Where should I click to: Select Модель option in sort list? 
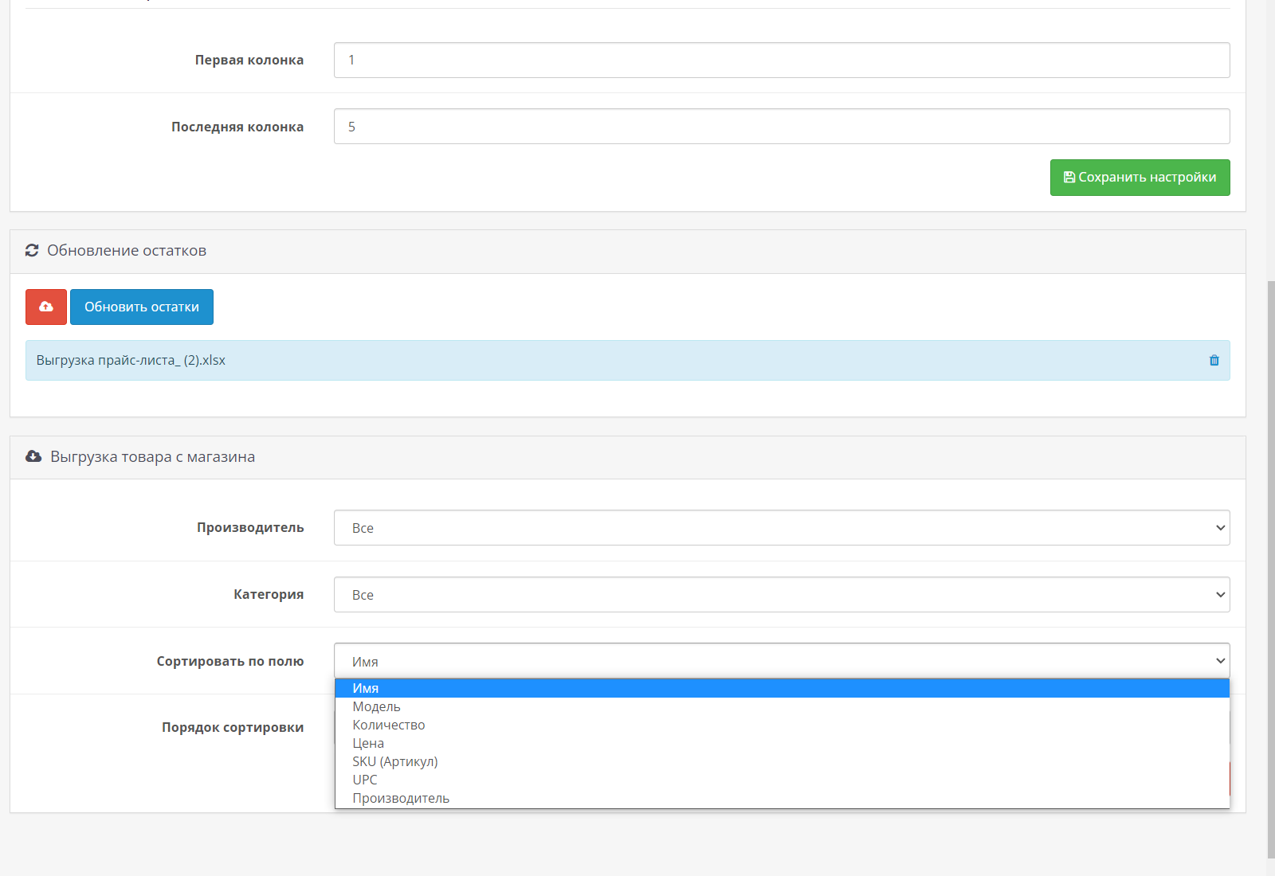(x=782, y=706)
